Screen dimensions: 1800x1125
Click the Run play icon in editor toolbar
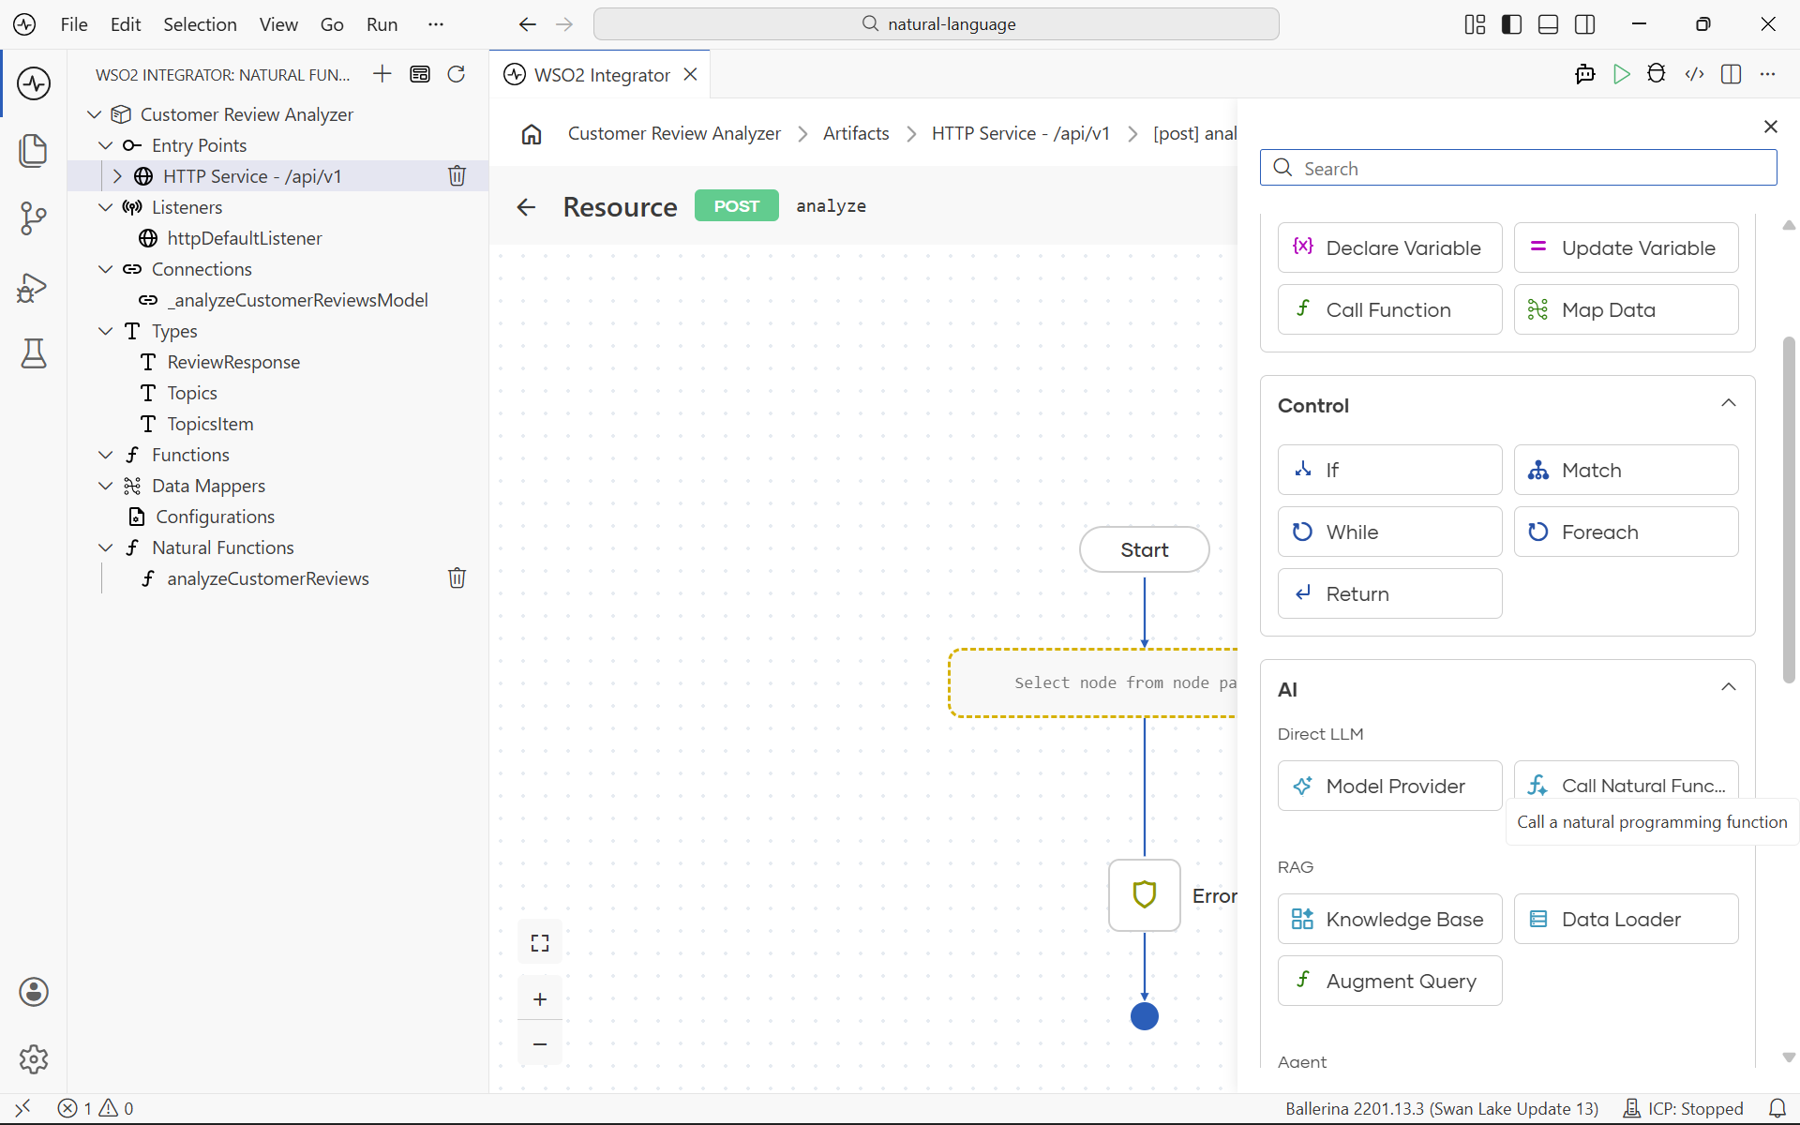[1621, 74]
